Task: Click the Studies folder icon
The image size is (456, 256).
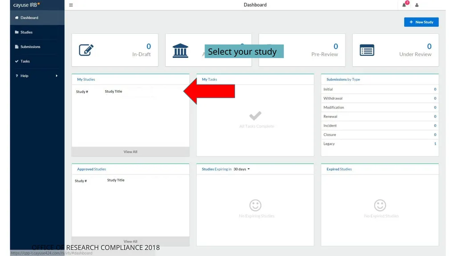Action: [16, 33]
